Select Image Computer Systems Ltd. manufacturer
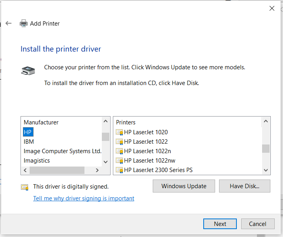Screen dimensions: 283x237 point(62,151)
